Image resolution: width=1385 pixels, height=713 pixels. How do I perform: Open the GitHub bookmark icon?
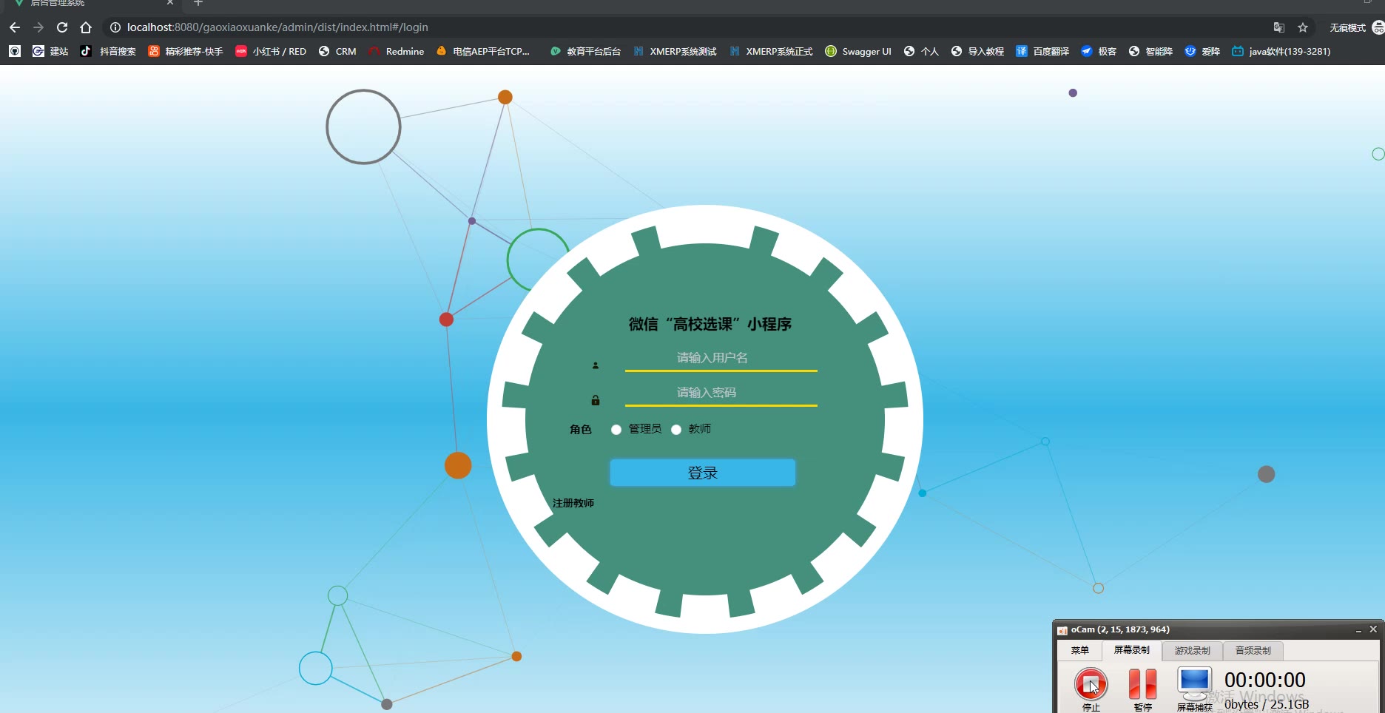[15, 51]
